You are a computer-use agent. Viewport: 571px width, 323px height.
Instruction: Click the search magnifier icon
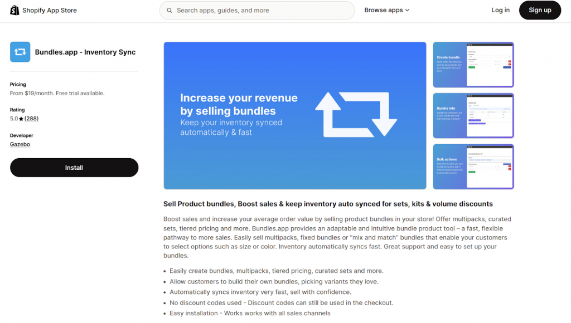(169, 10)
